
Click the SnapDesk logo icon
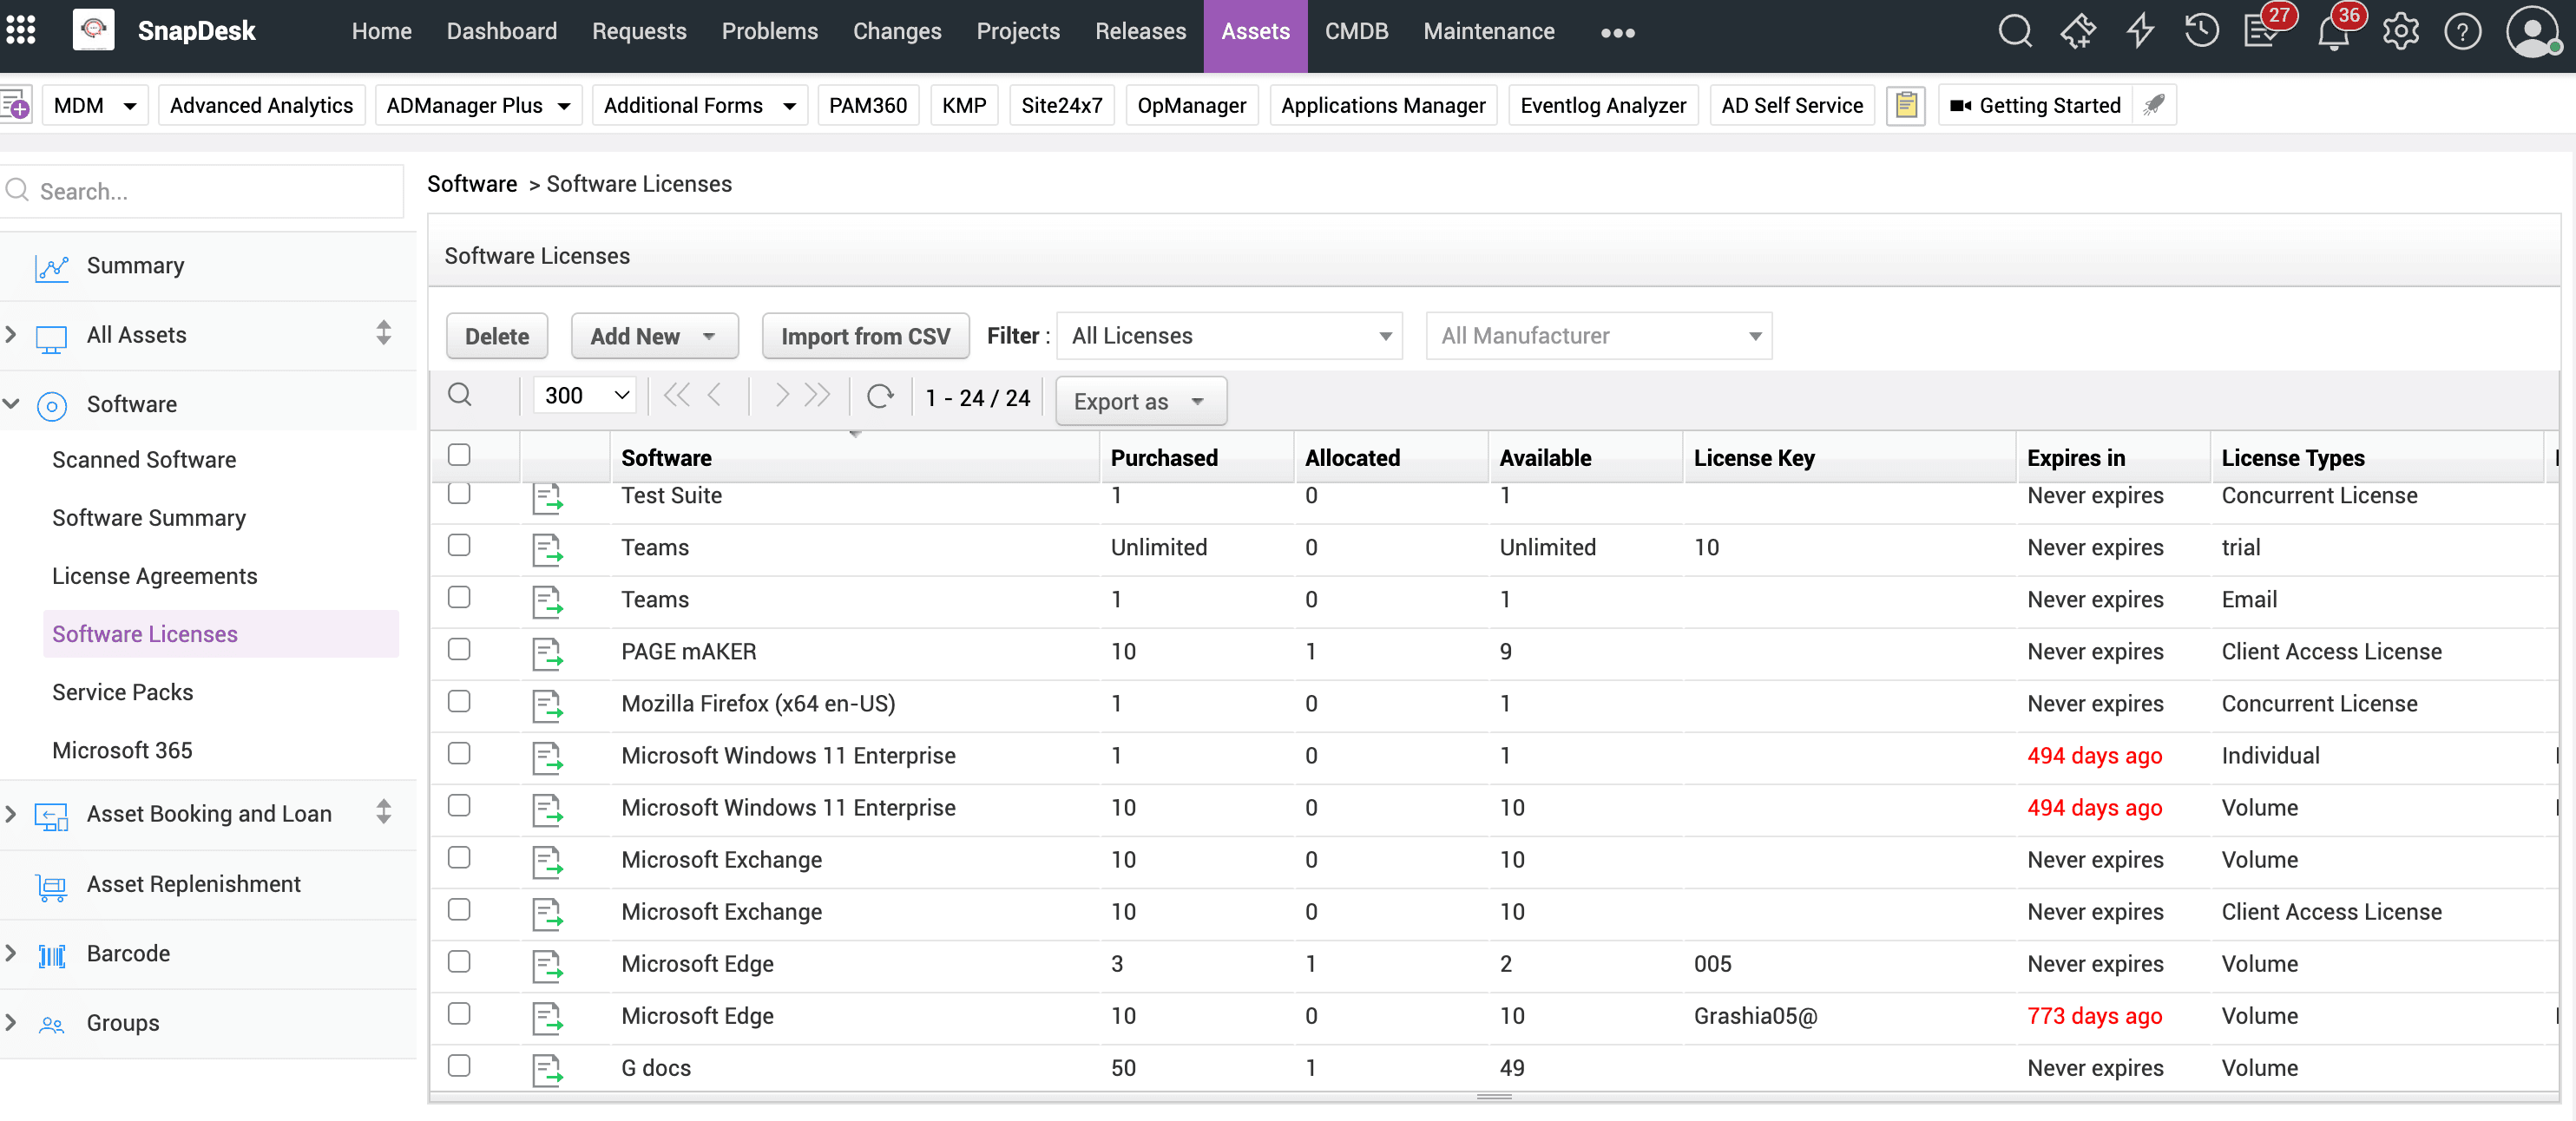[x=93, y=30]
